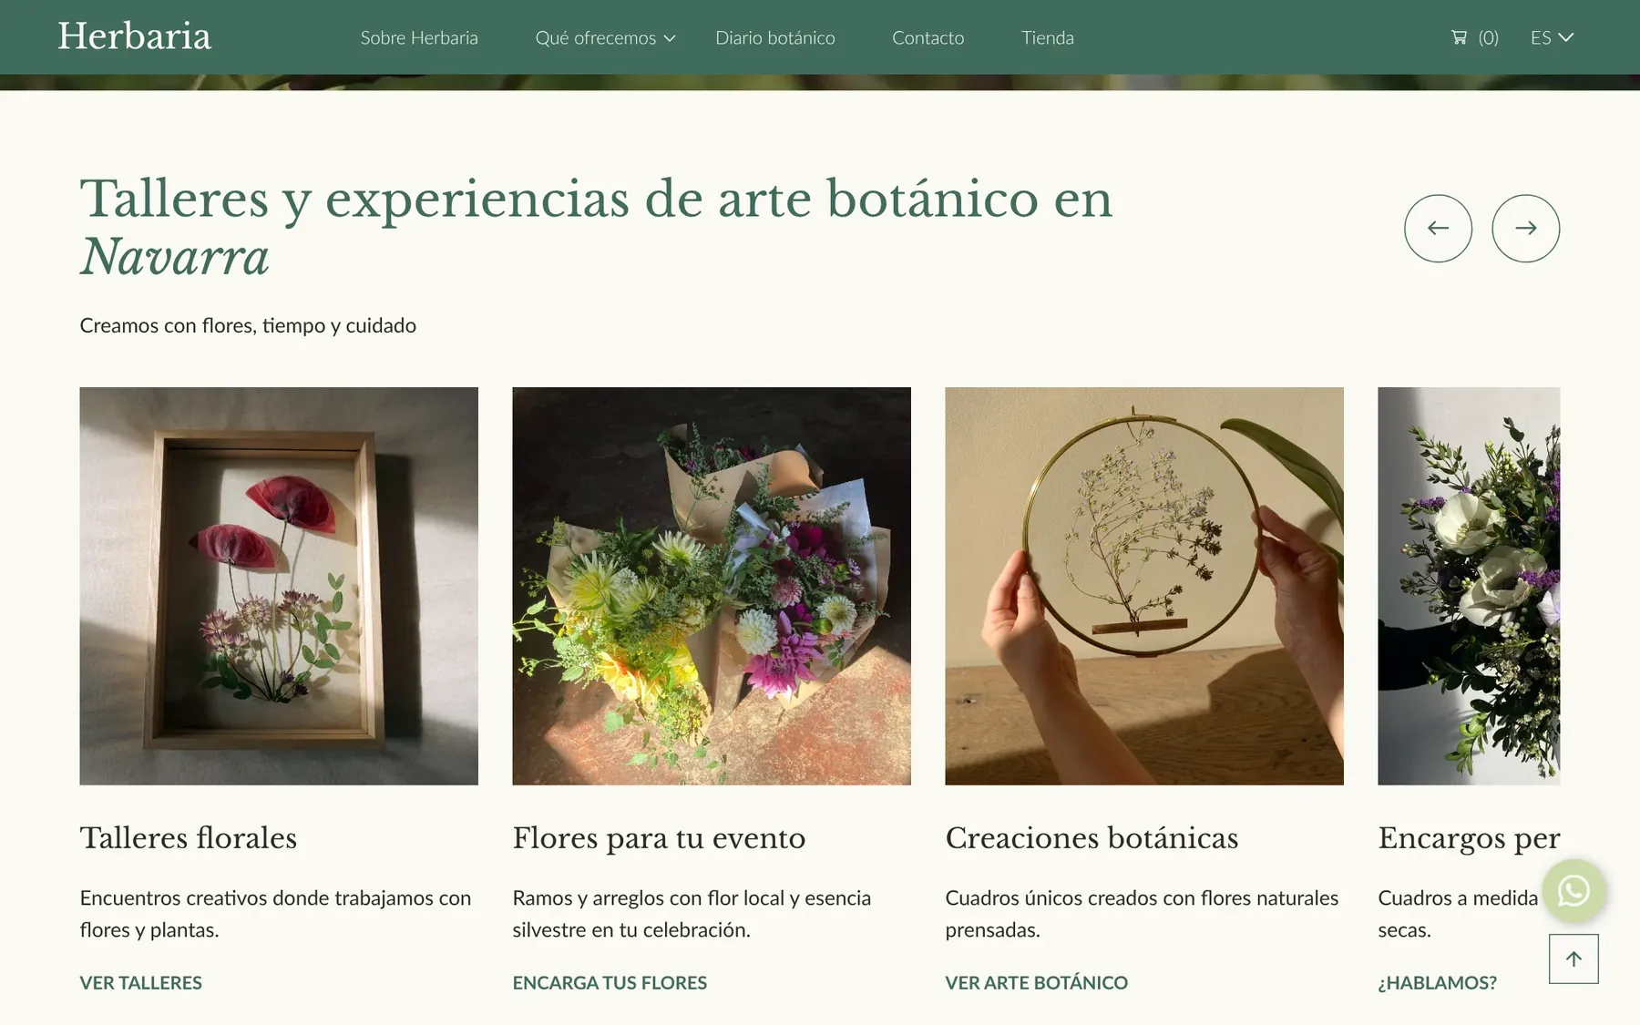Click VER ARTE BOTÁNICO link
1640x1025 pixels.
pyautogui.click(x=1036, y=982)
